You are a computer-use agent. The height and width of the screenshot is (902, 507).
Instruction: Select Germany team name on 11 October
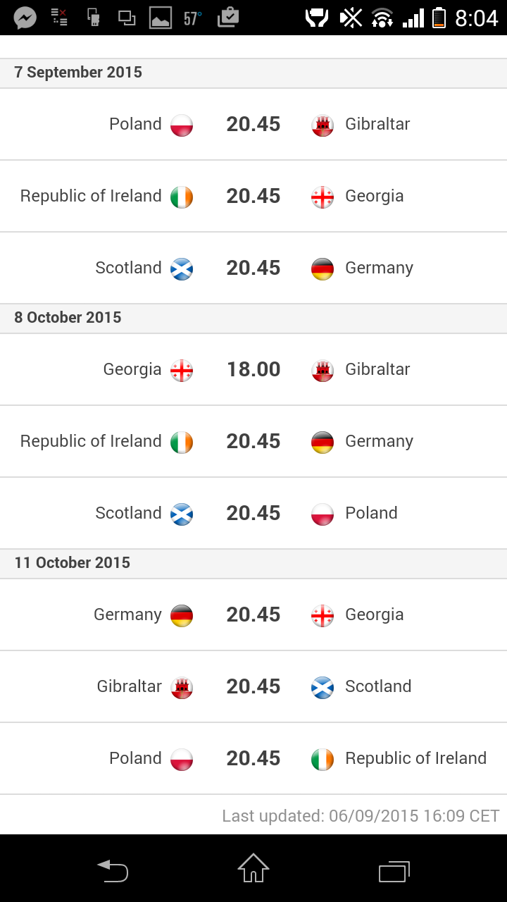[127, 614]
